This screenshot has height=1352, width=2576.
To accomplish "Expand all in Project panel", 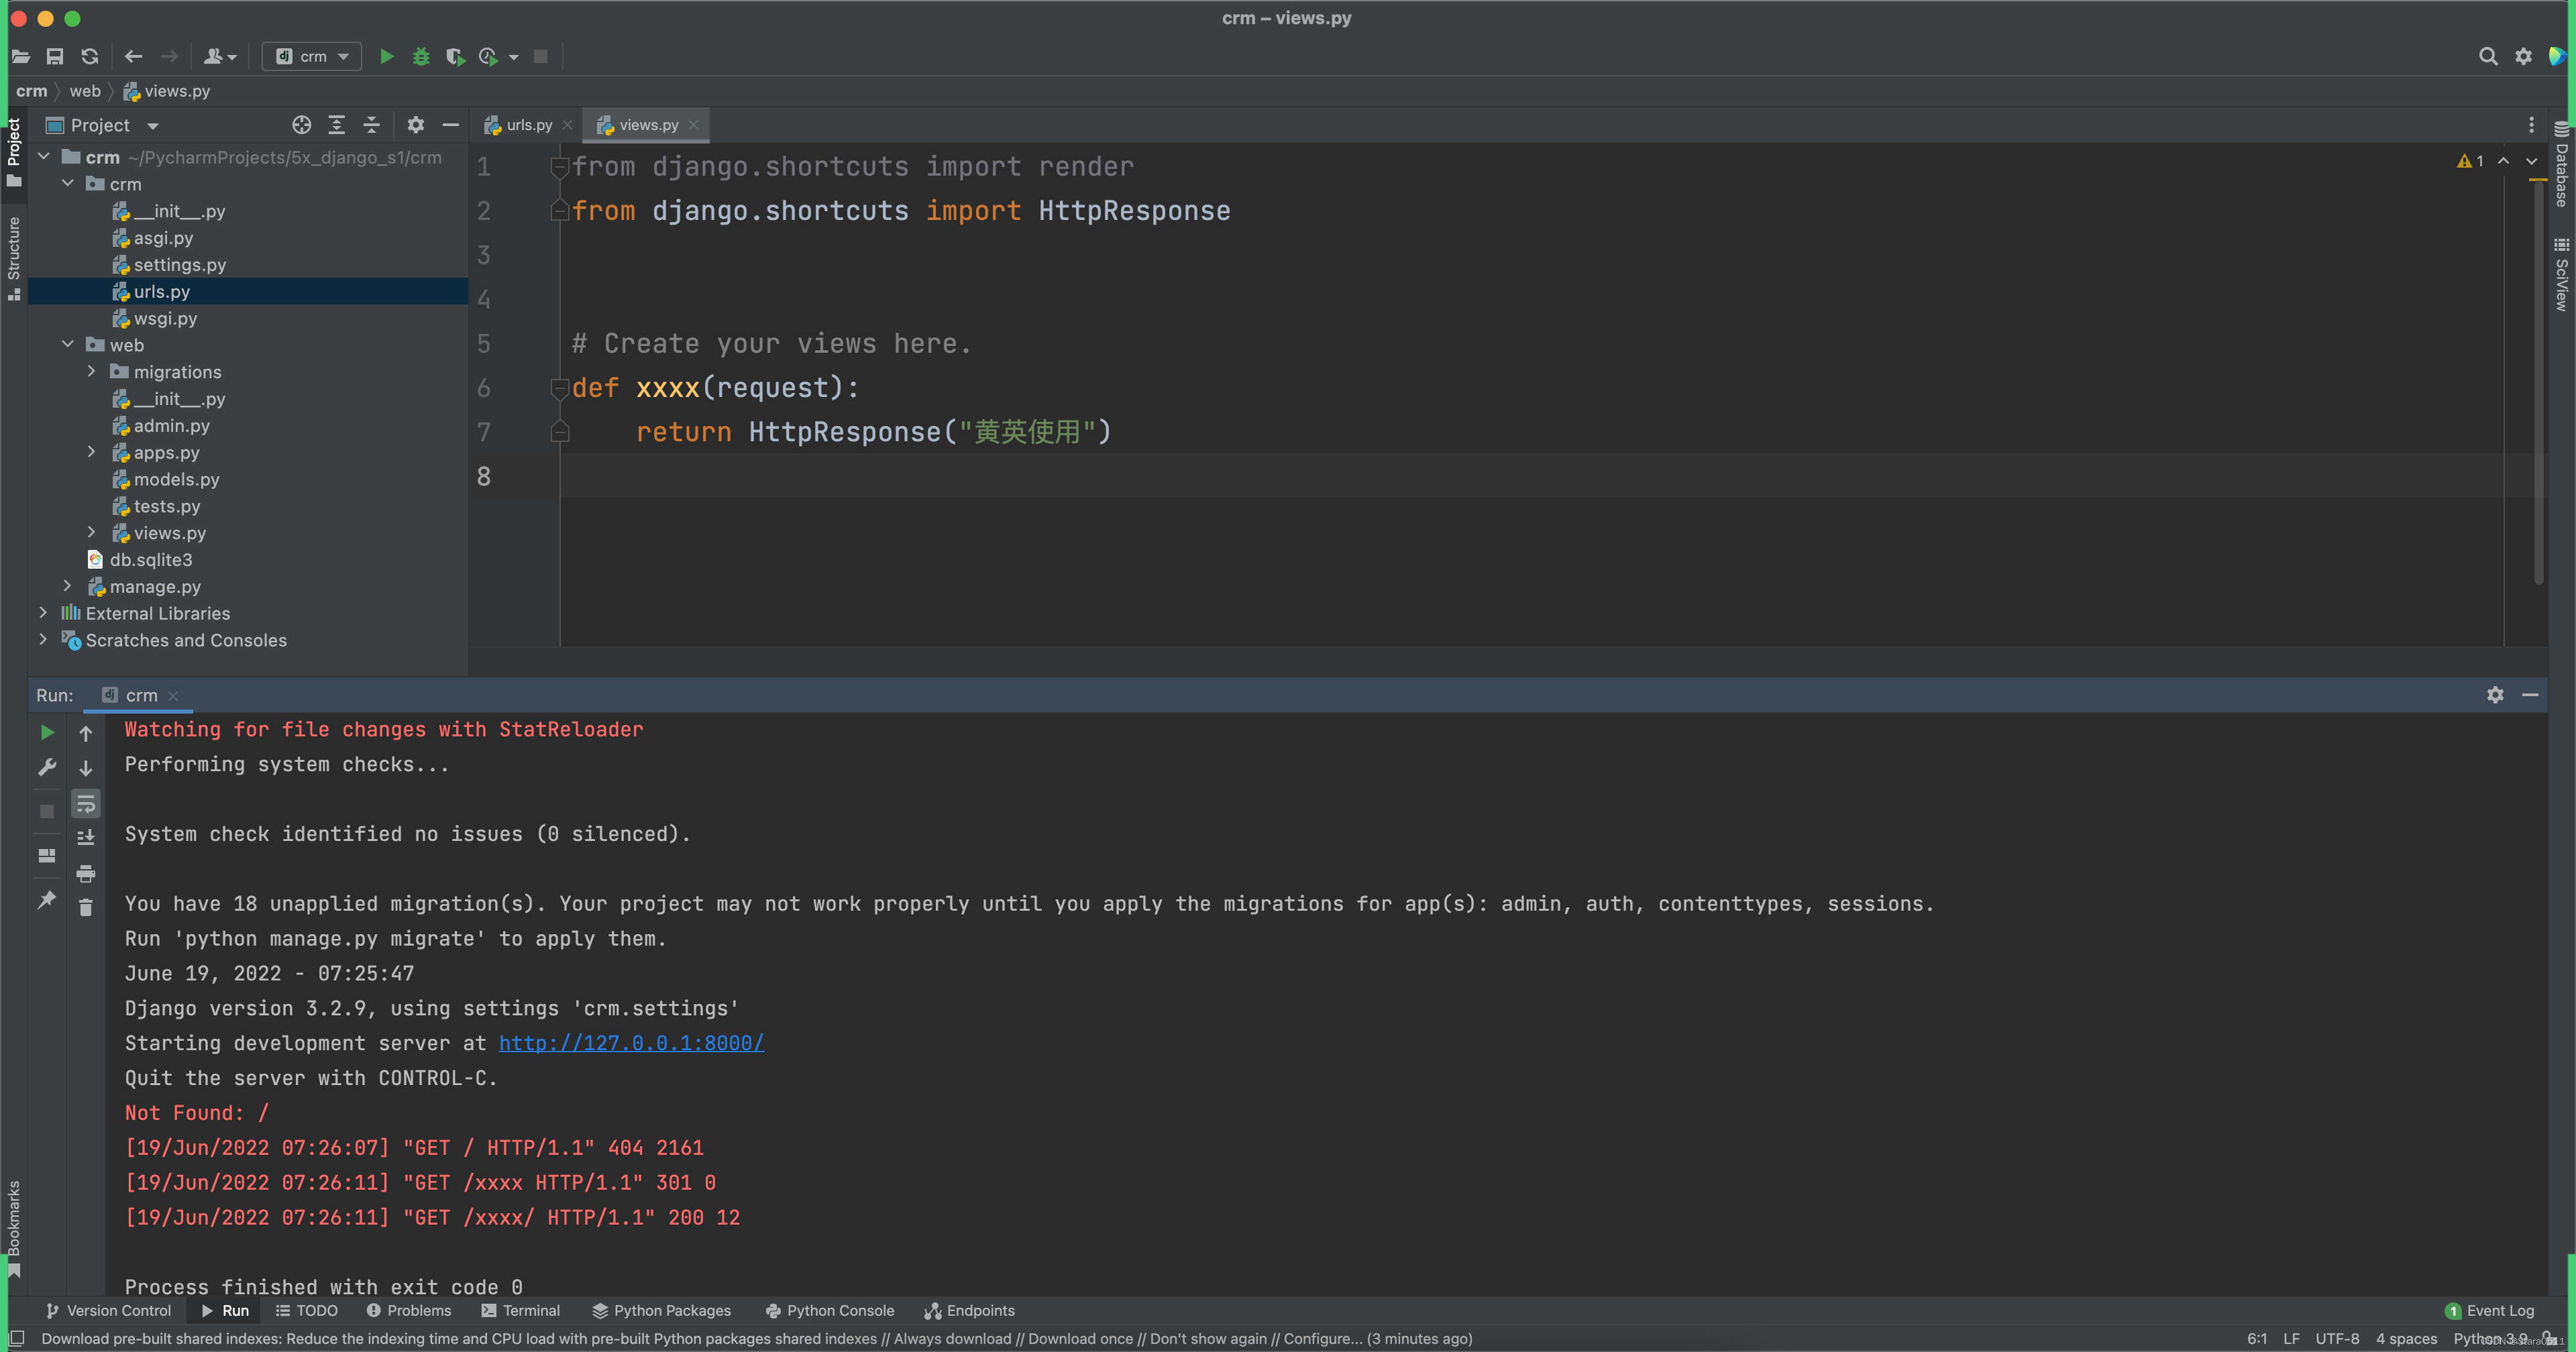I will [x=337, y=125].
